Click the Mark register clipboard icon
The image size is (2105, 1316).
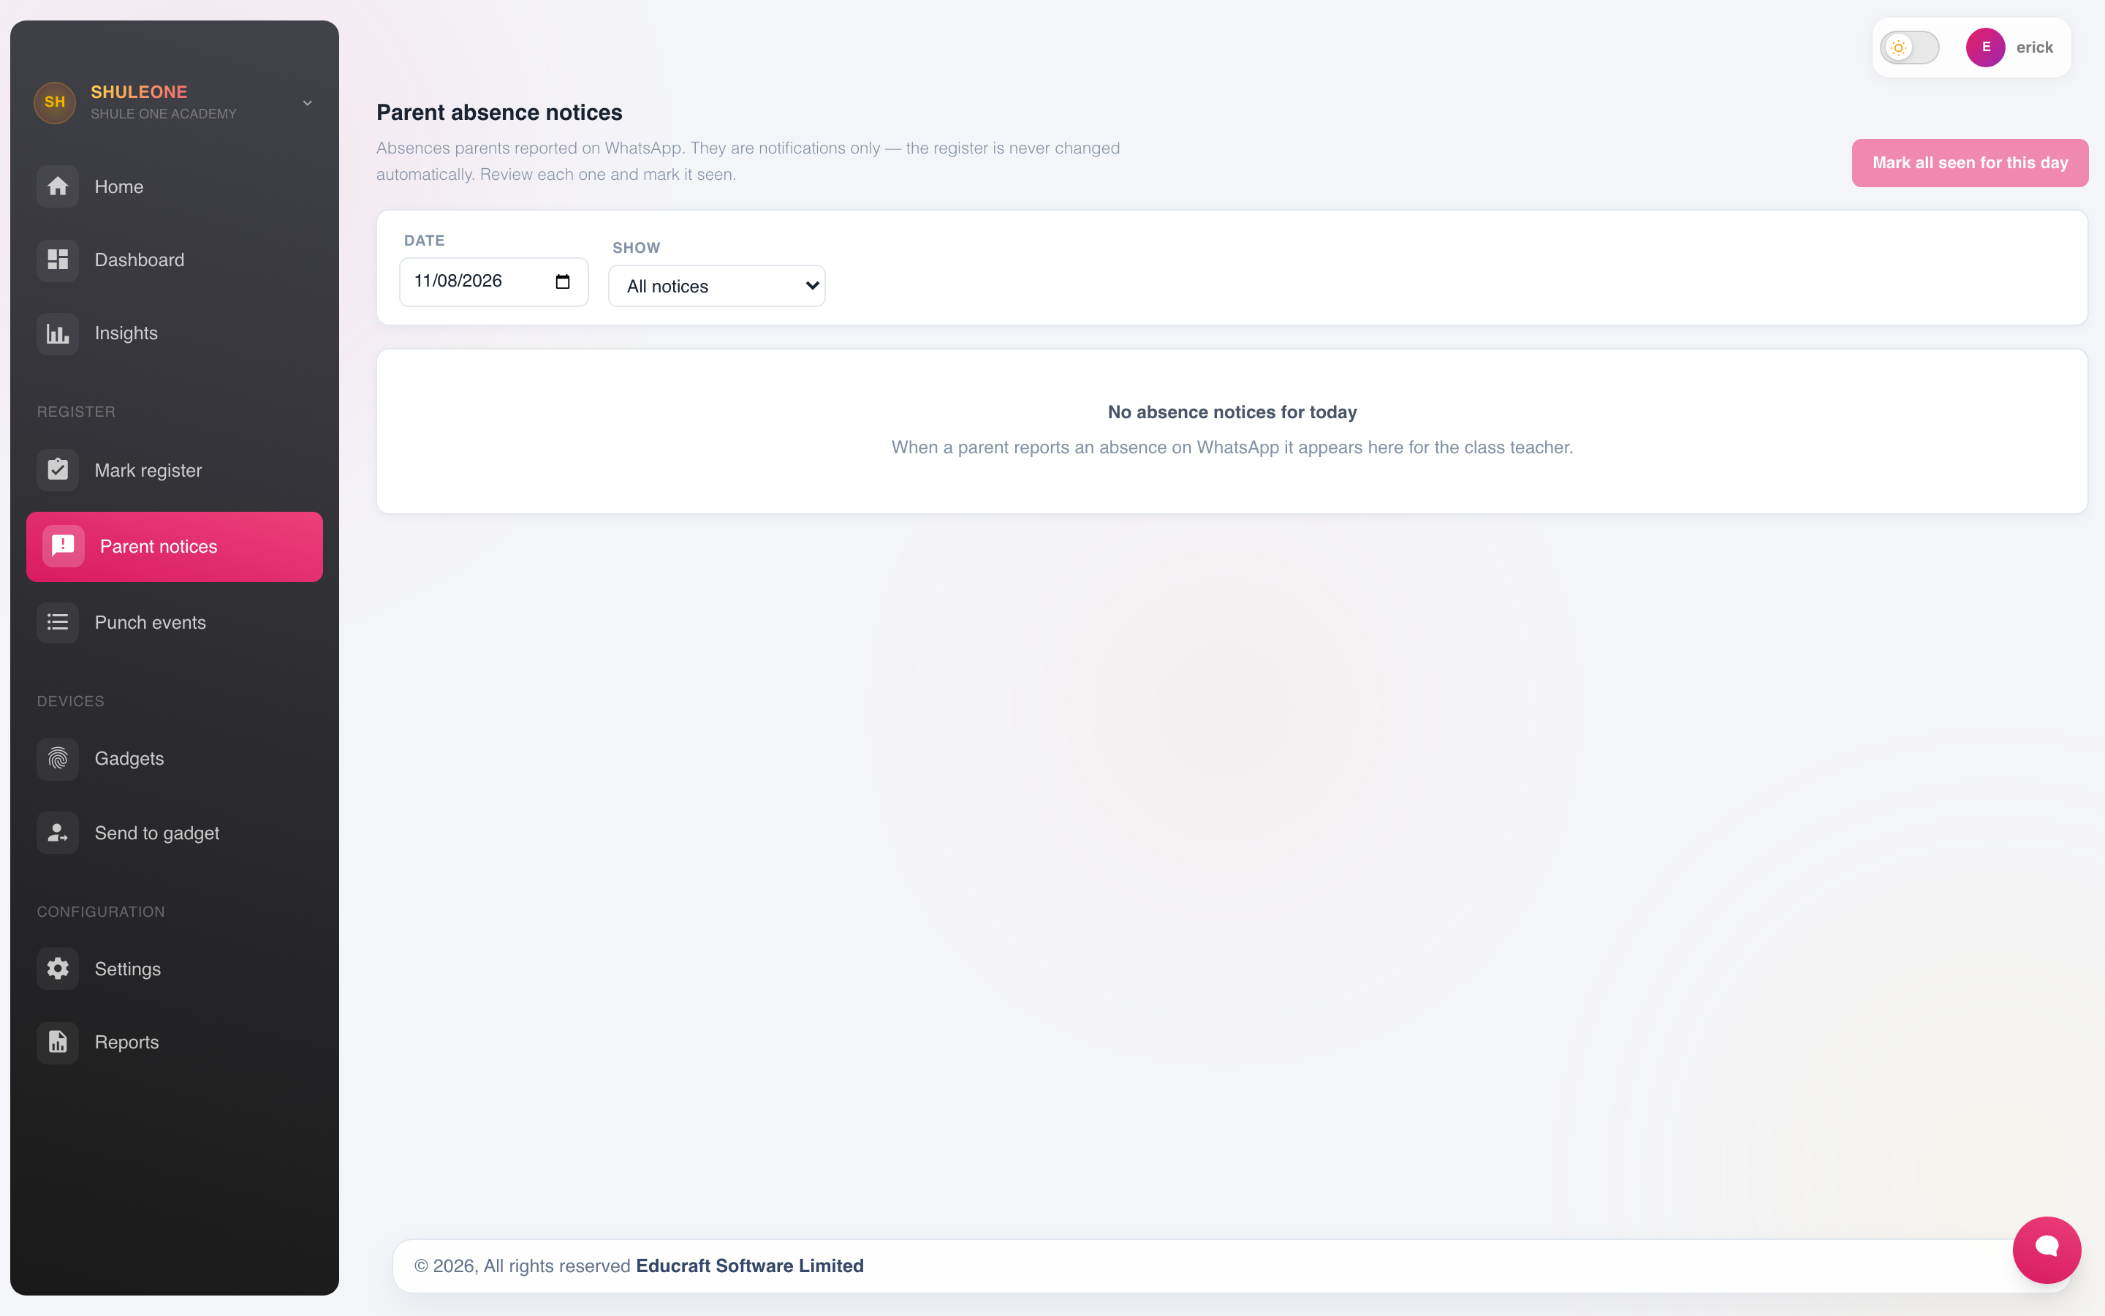click(x=58, y=470)
